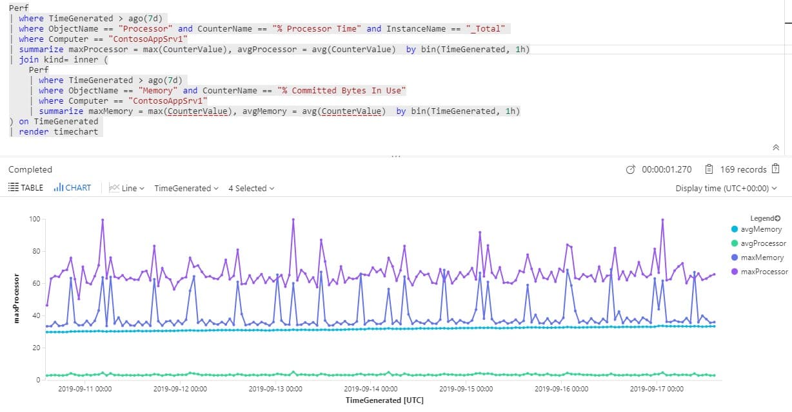Click the maxMemory blue legend color dot
Image resolution: width=792 pixels, height=412 pixels.
click(734, 257)
